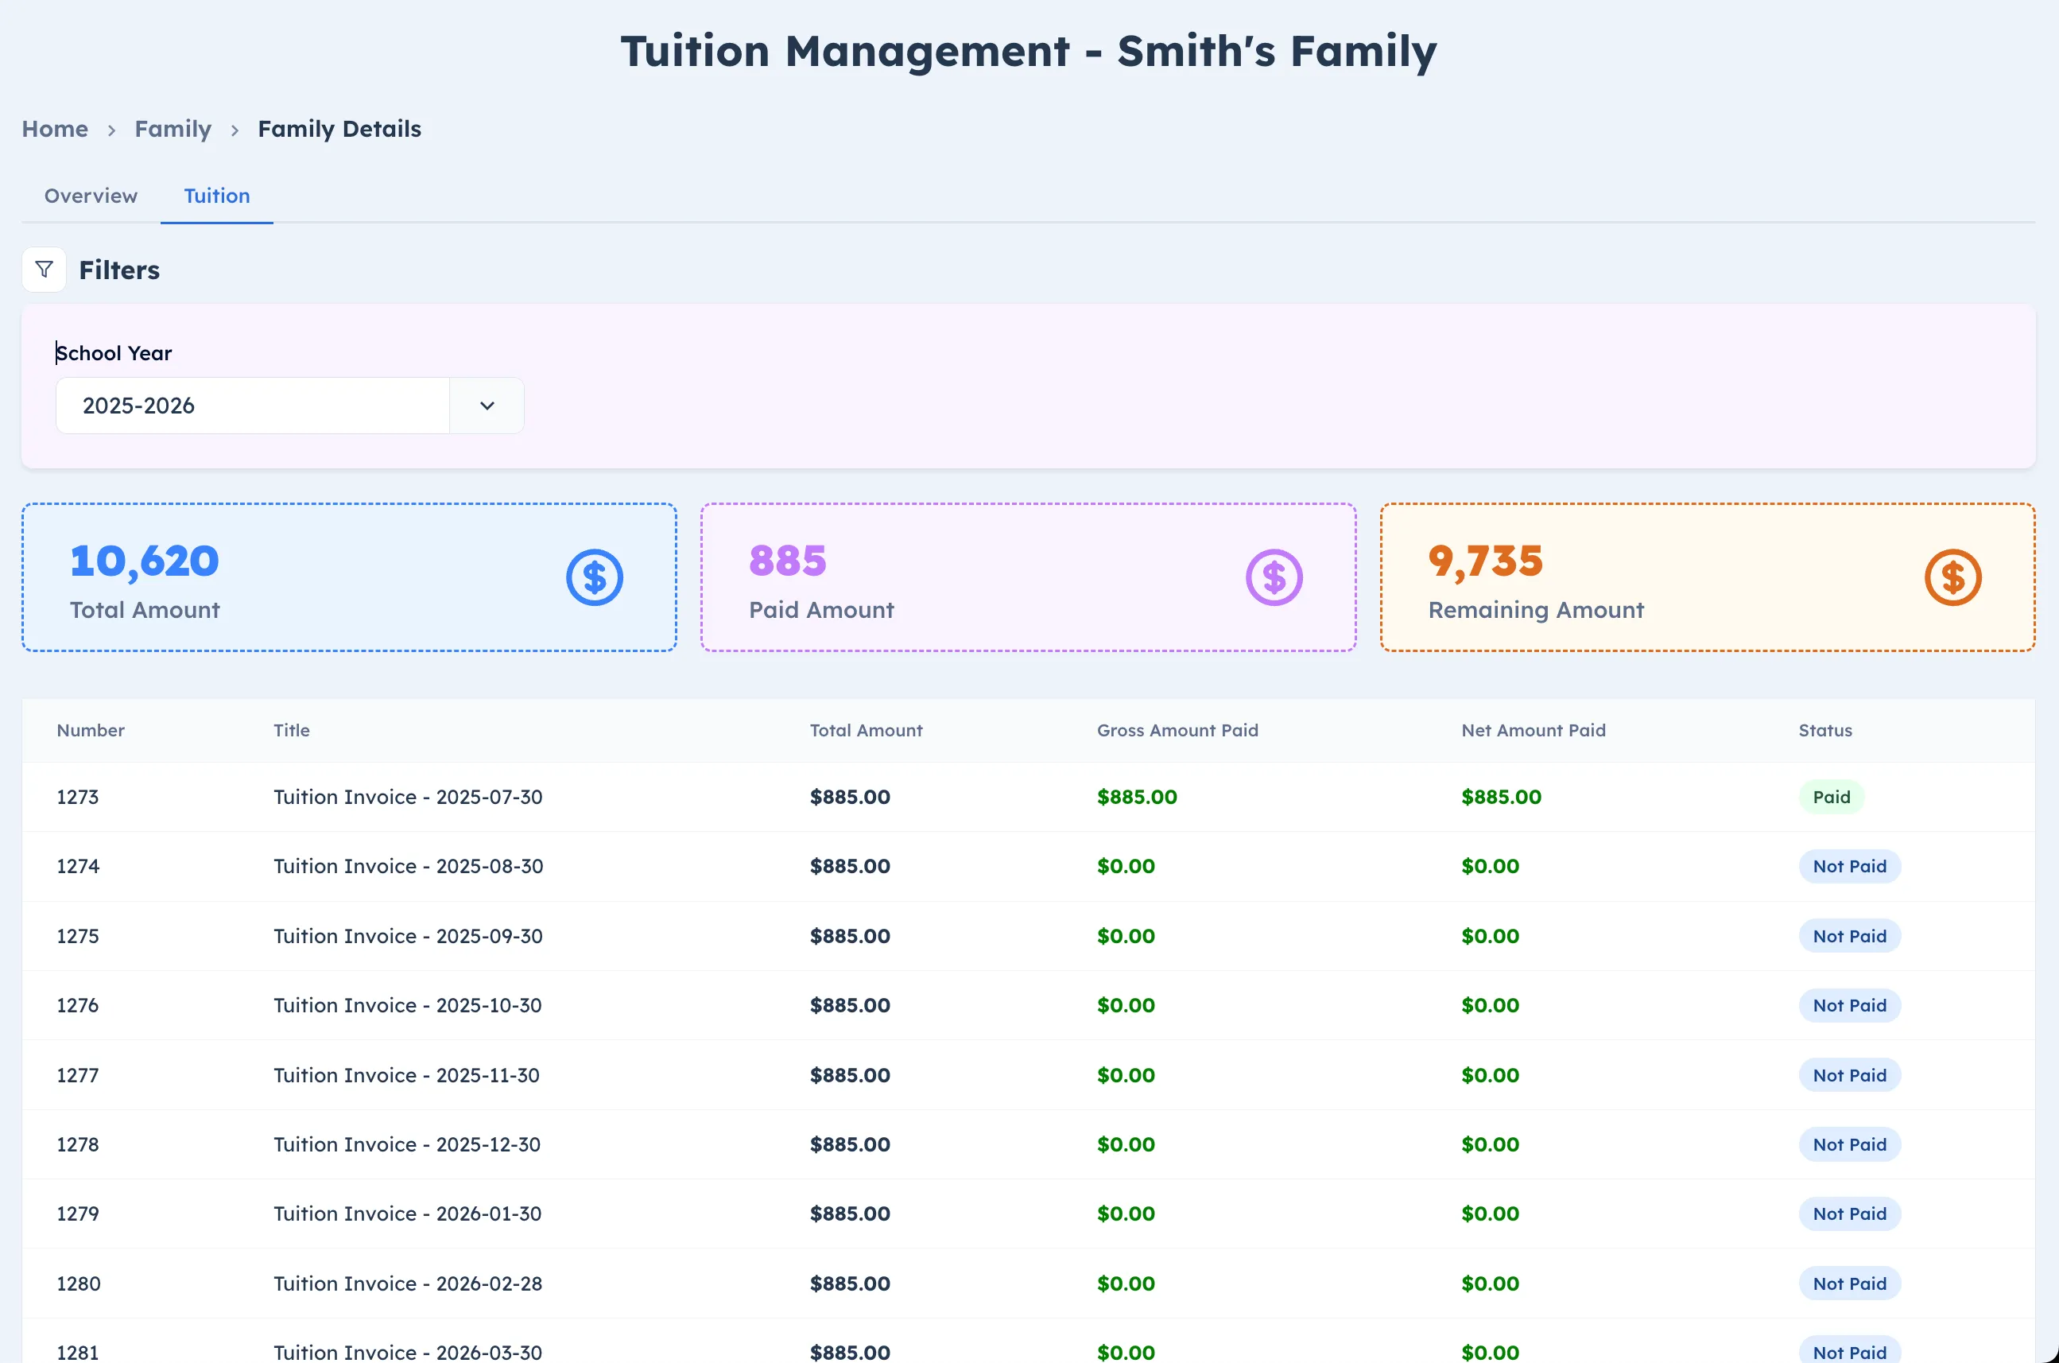Viewport: 2059px width, 1363px height.
Task: Switch to the Overview tab
Action: (x=91, y=196)
